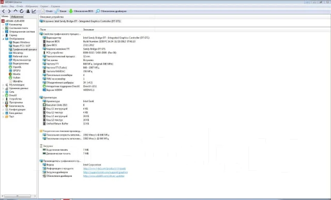
Task: Expand the Компьютер tree node
Action: click(x=3, y=25)
